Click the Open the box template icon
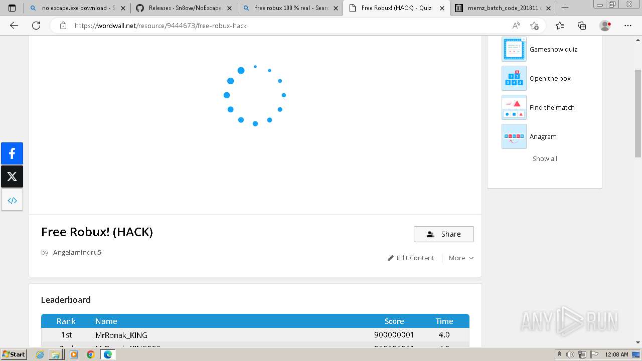The height and width of the screenshot is (361, 642). [514, 78]
